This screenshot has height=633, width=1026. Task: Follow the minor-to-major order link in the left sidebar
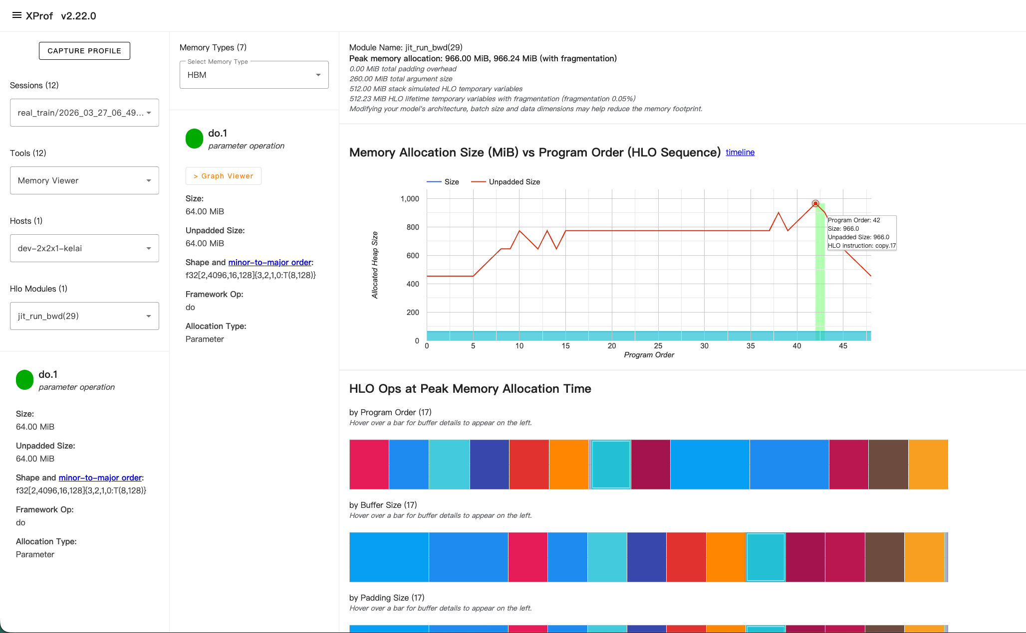click(x=100, y=477)
